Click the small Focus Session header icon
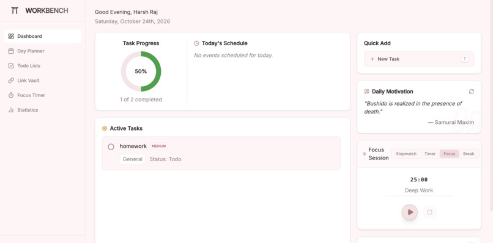Screen dimensions: 493x243 (365, 154)
